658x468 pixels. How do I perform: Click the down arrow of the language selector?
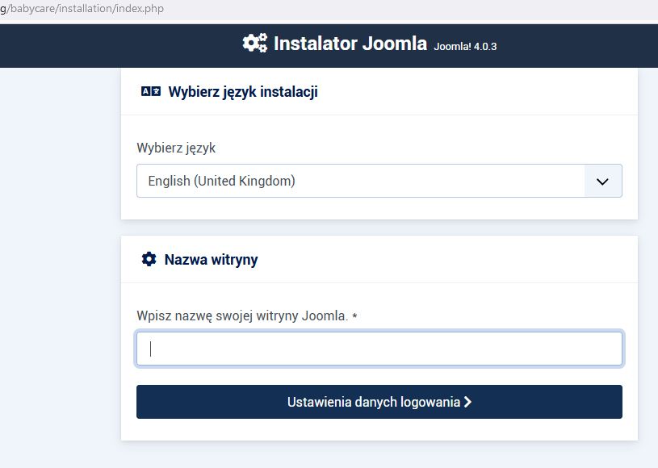(602, 182)
